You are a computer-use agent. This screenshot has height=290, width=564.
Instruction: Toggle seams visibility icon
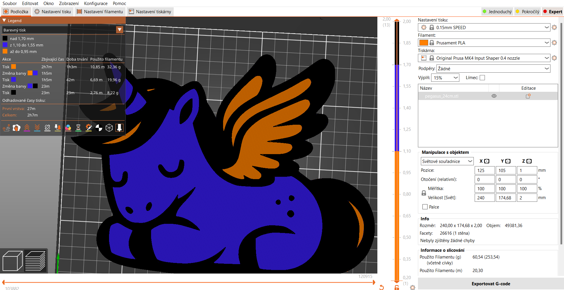[x=47, y=128]
